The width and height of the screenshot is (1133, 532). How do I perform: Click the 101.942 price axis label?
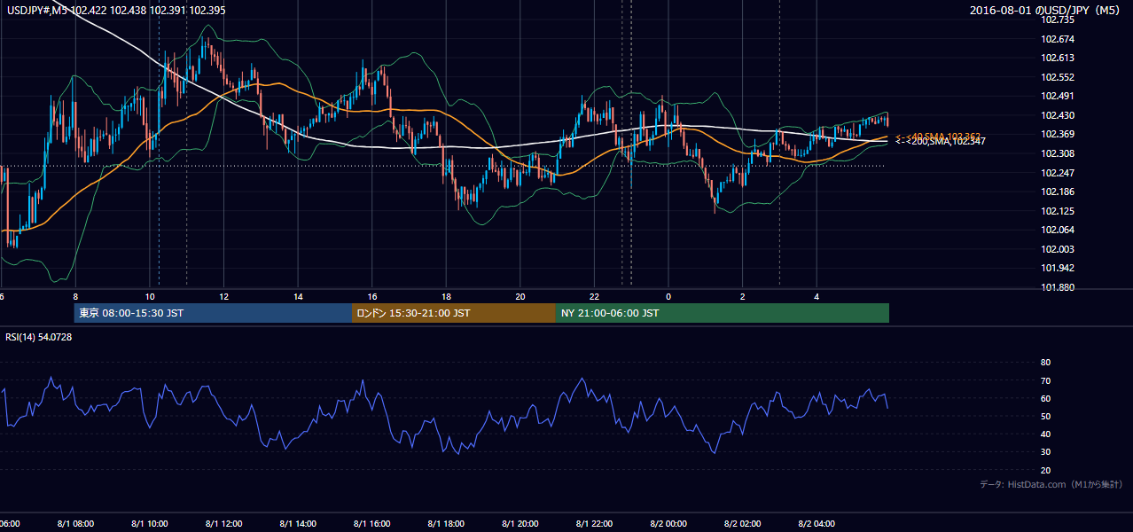1059,268
